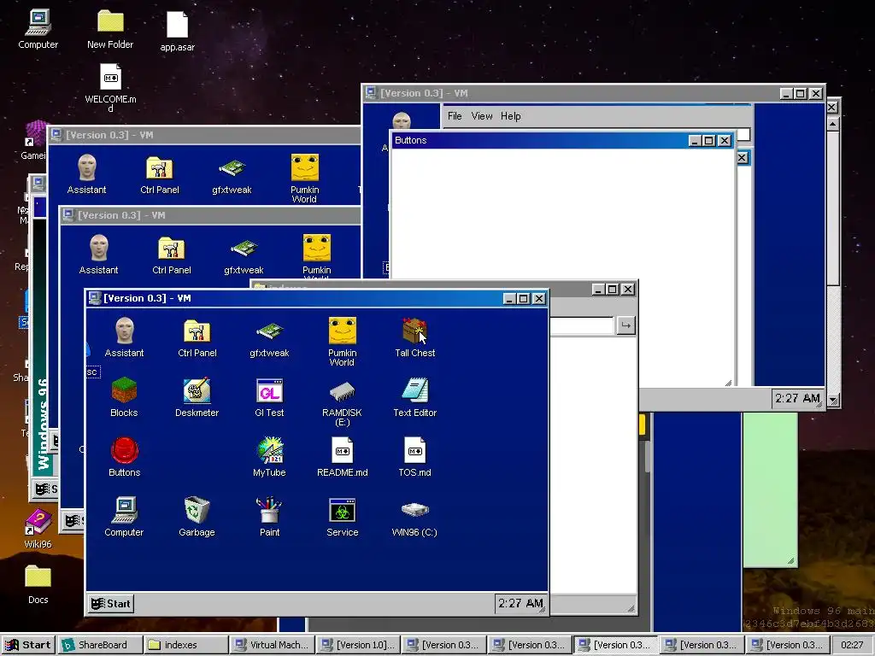875x656 pixels.
Task: Open the TOS.md file icon
Action: 414,456
